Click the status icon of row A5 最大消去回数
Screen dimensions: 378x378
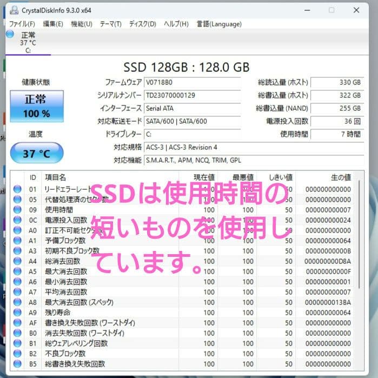pos(17,271)
